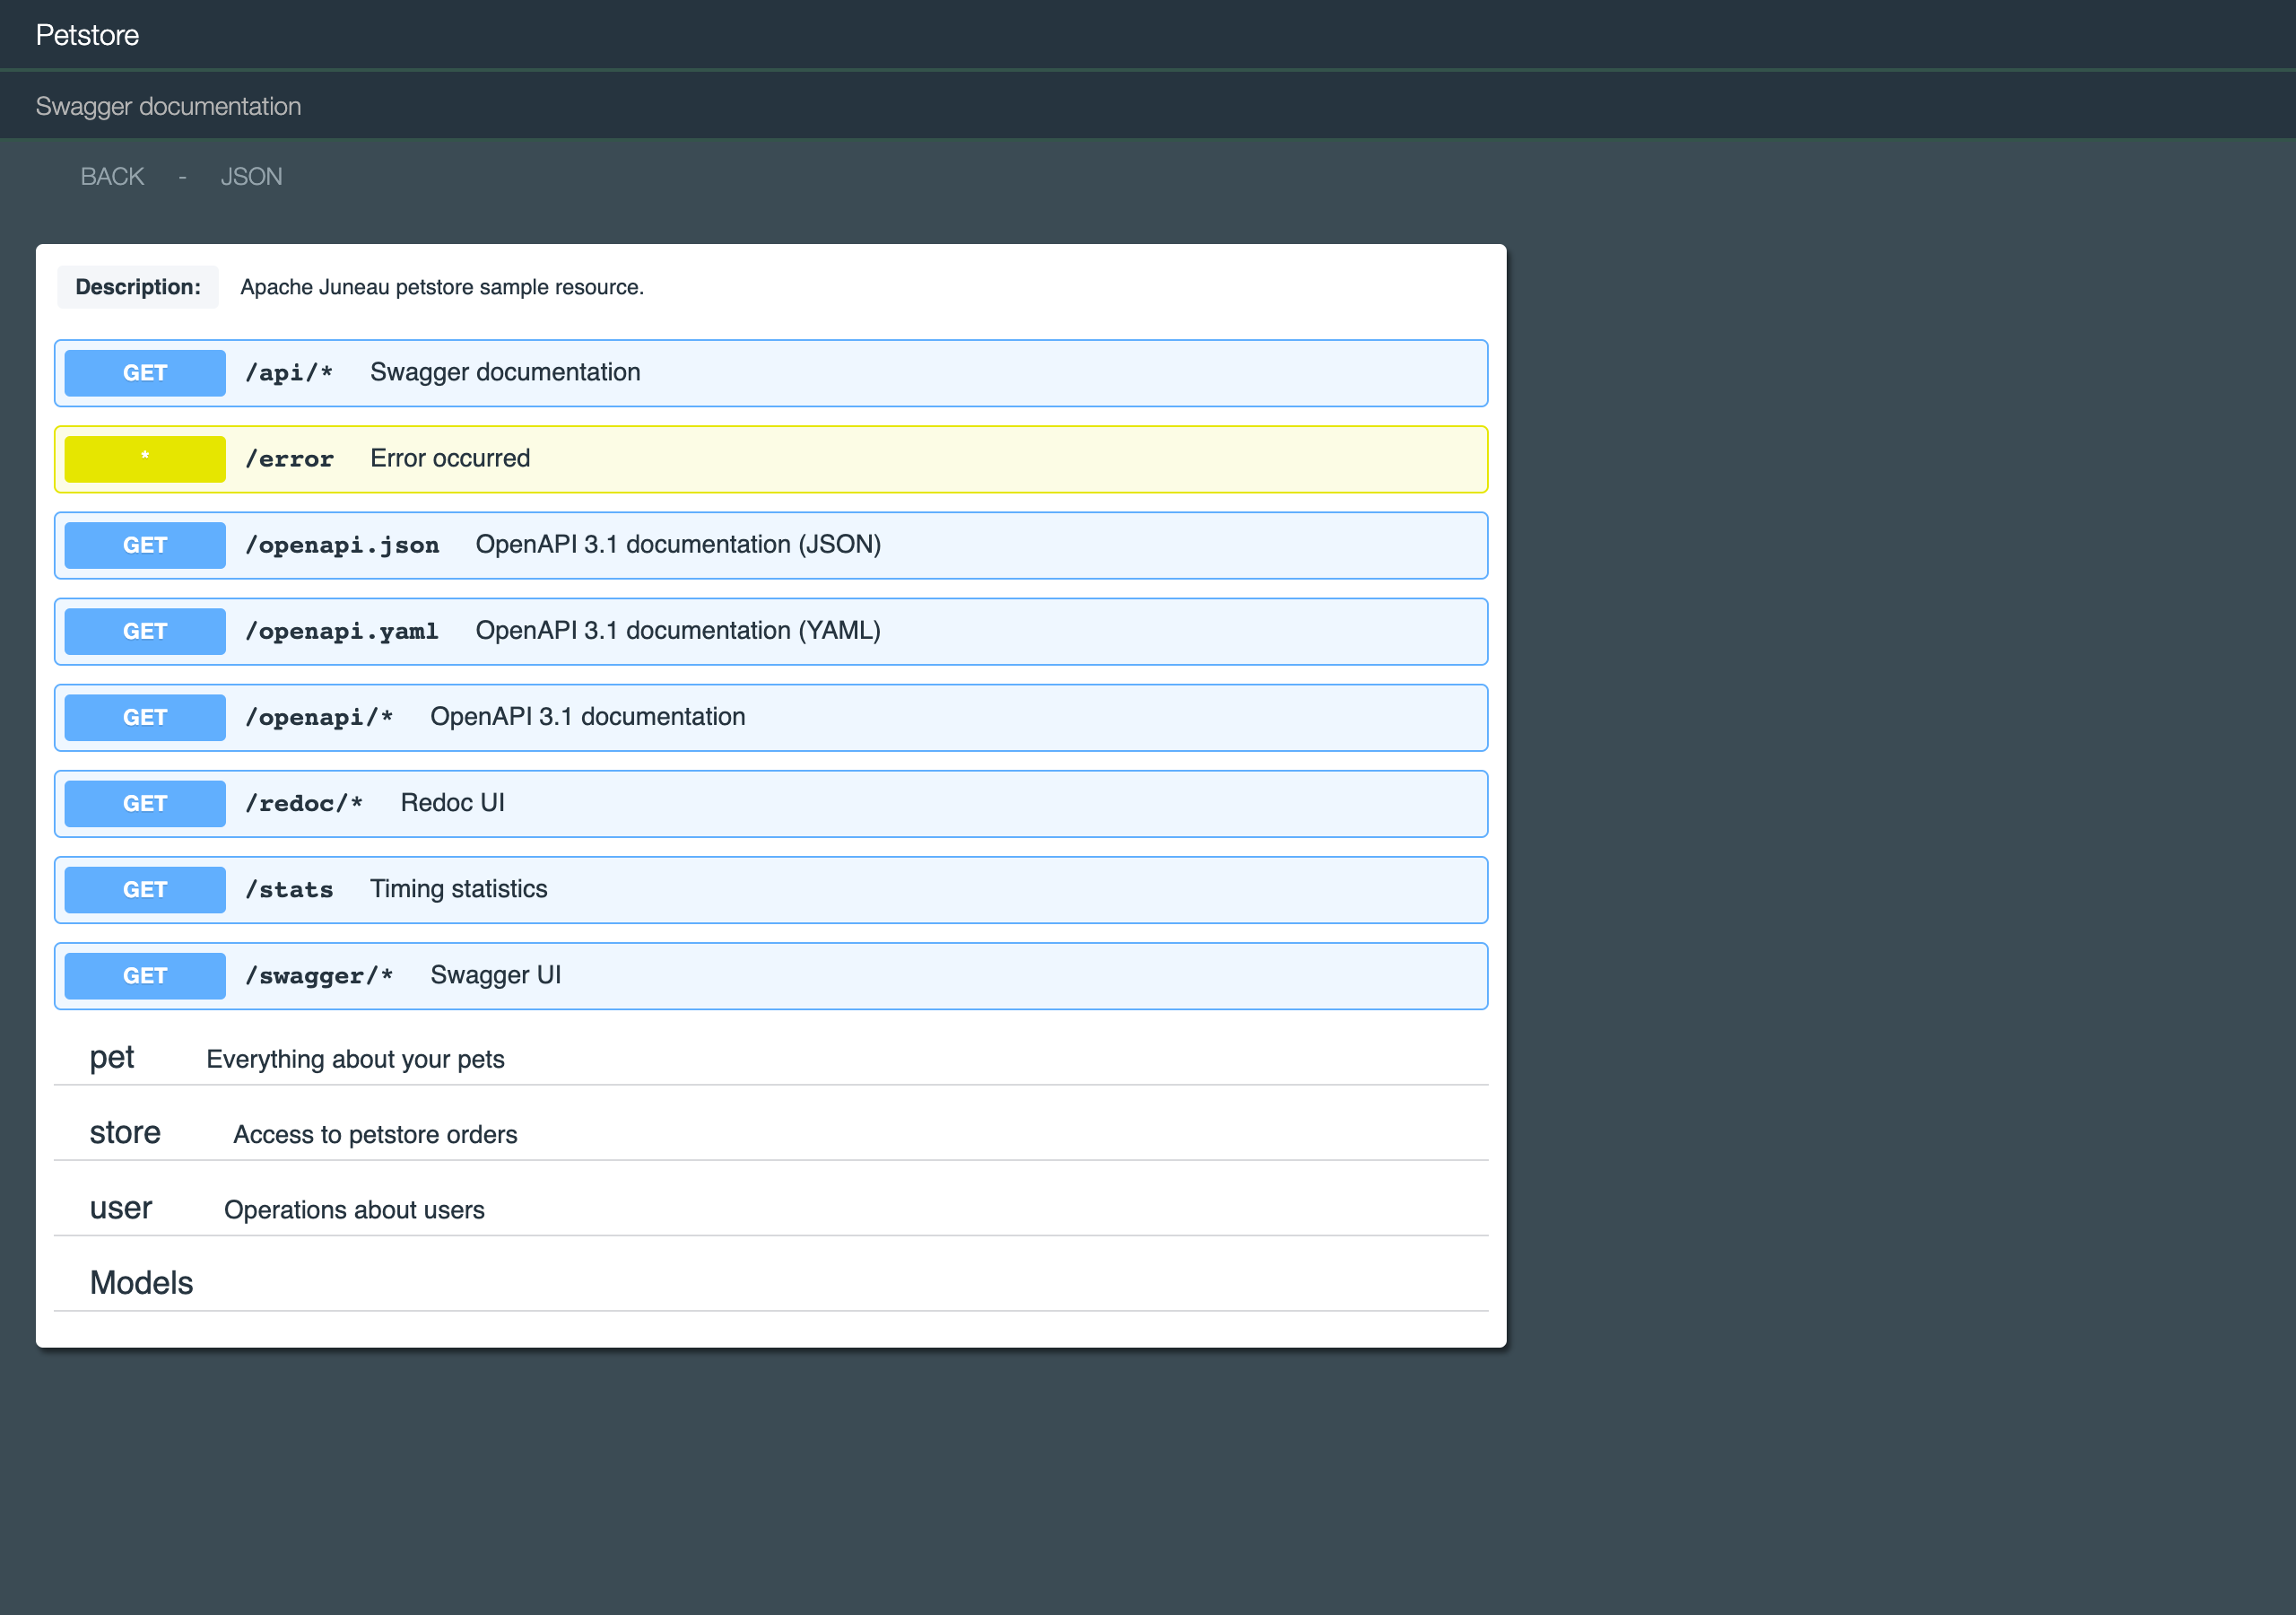Expand the /error Error occurred operation
This screenshot has width=2296, height=1615.
click(771, 459)
